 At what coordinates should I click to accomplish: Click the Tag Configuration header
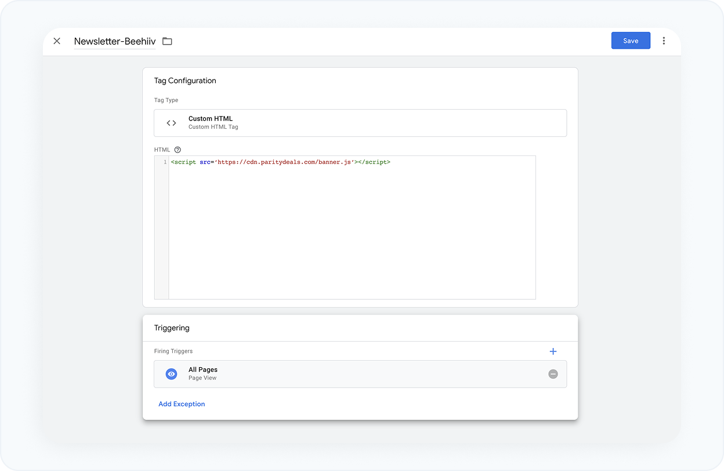point(185,81)
